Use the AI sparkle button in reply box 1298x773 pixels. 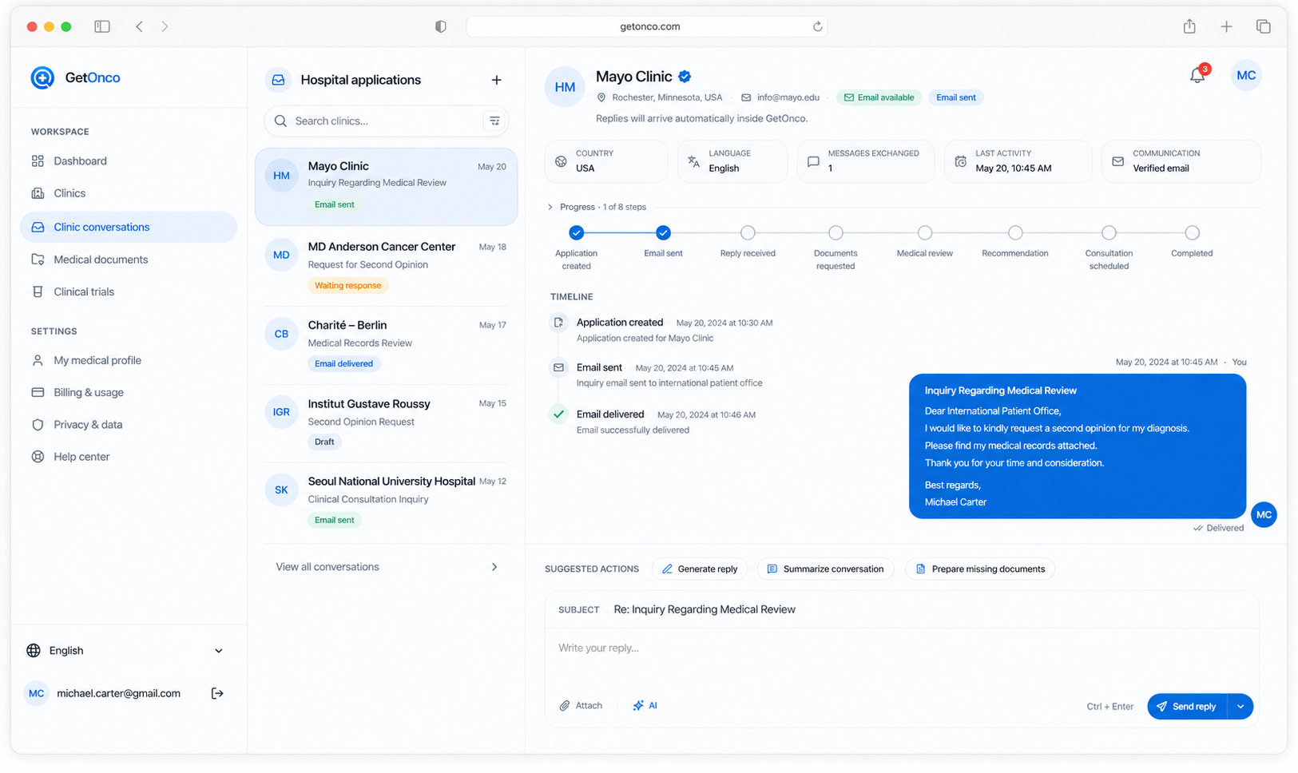coord(645,705)
